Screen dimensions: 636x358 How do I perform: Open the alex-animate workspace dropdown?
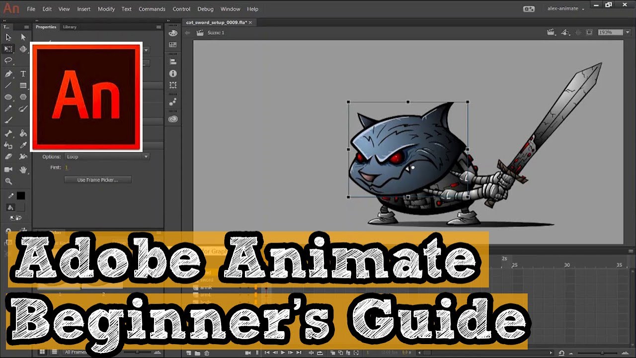(x=566, y=9)
